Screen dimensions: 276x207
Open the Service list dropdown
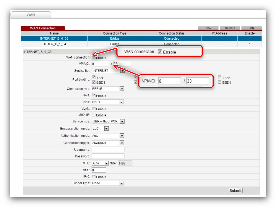click(108, 71)
